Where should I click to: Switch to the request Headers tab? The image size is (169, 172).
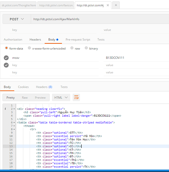[35, 40]
